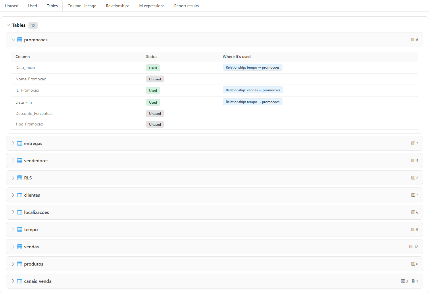Click the table icon beside entregas
Image resolution: width=429 pixels, height=294 pixels.
(20, 143)
